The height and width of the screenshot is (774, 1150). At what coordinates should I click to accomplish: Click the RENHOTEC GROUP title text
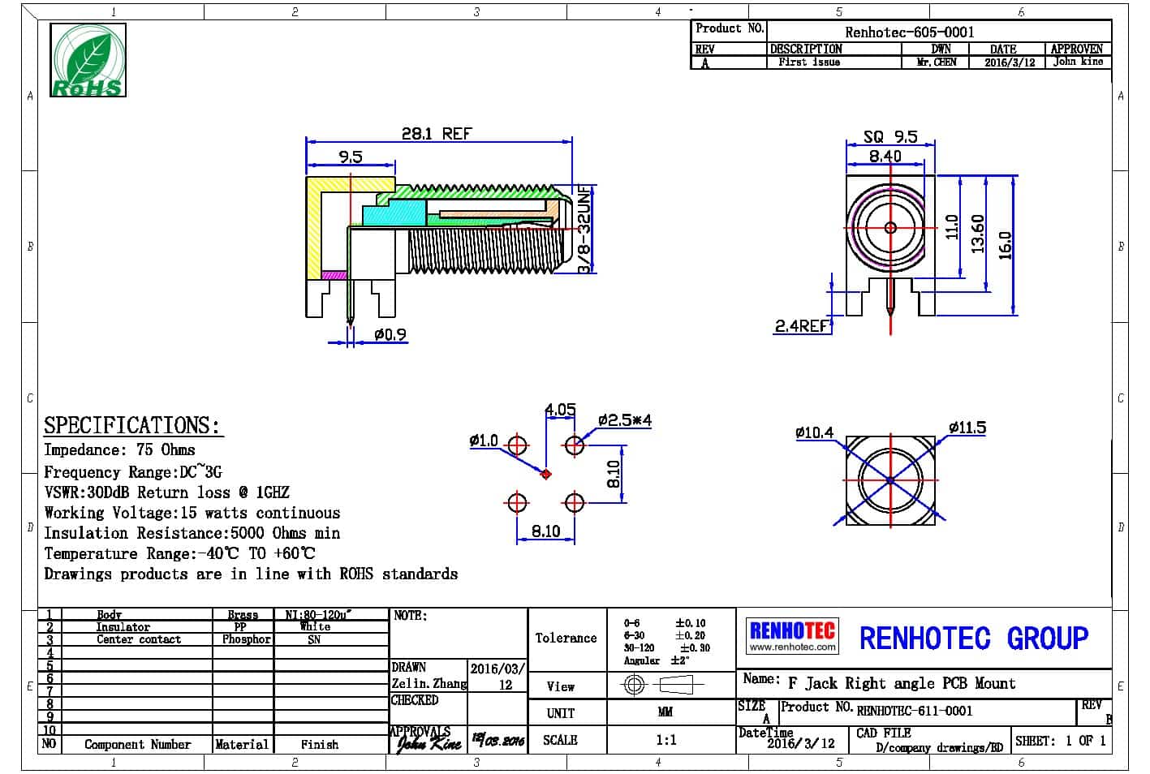(x=973, y=639)
